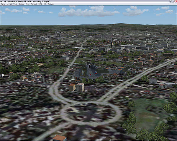Open the Options menu
Viewport: 177px width, 141px height.
point(21,4)
